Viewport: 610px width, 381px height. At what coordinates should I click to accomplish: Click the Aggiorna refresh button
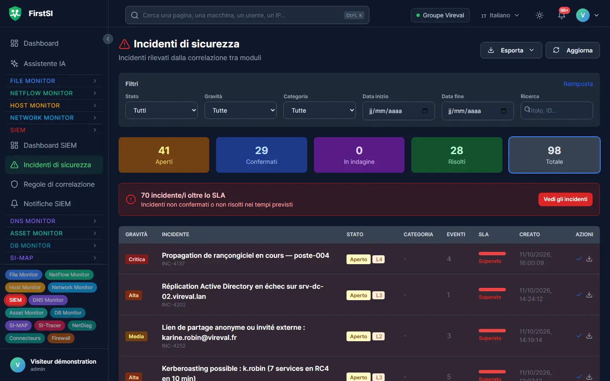coord(572,50)
